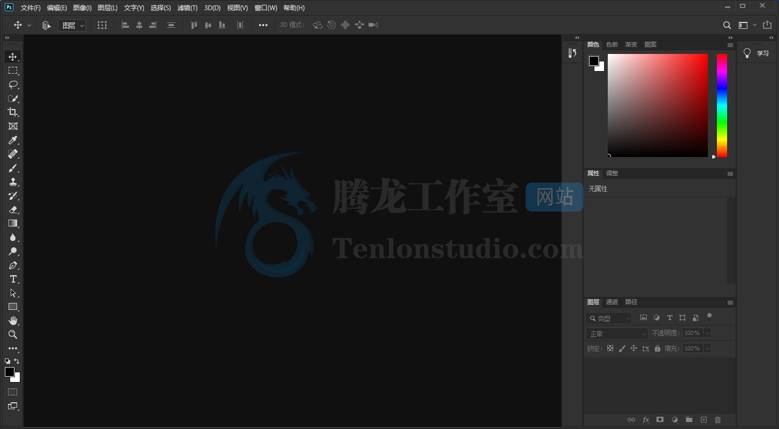Image resolution: width=779 pixels, height=429 pixels.
Task: Toggle layer filtering on/off switch
Action: coord(709,317)
